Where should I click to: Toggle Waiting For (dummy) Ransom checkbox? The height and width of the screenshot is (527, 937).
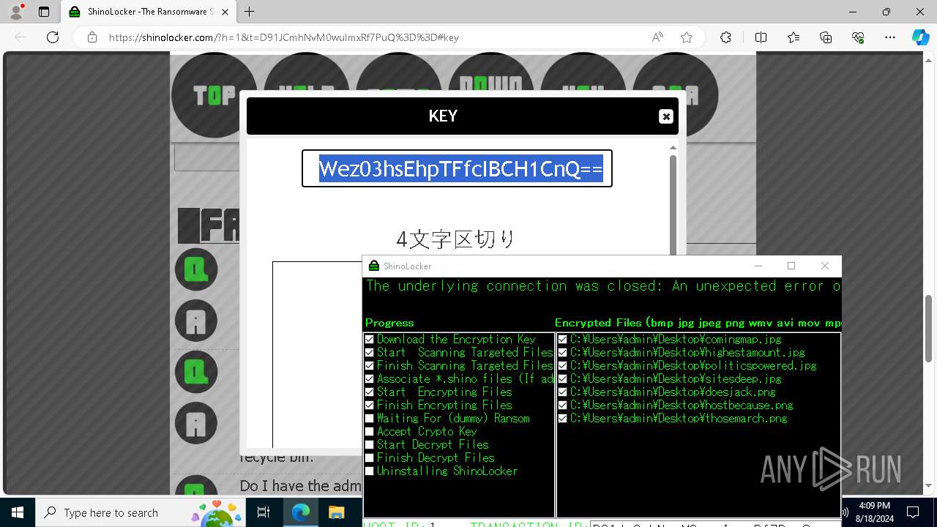369,418
